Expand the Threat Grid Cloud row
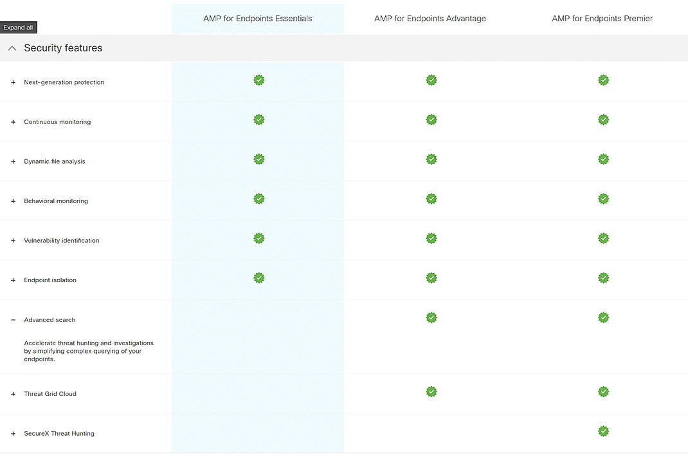Screen dimensions: 688x457 pos(13,394)
